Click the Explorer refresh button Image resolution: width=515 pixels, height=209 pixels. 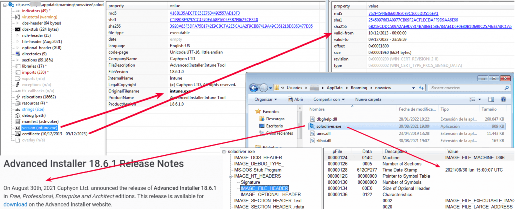click(422, 88)
